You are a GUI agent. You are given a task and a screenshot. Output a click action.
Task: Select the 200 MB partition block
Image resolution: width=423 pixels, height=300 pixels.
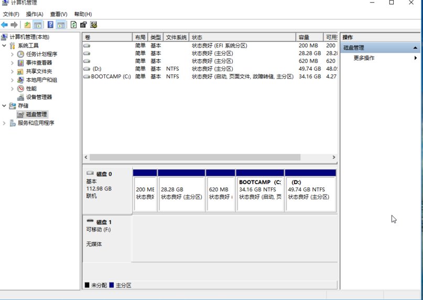pos(145,190)
